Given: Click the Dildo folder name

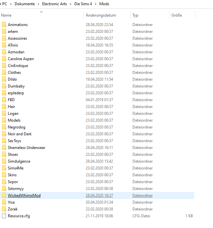Looking at the screenshot, I should pos(12,79).
